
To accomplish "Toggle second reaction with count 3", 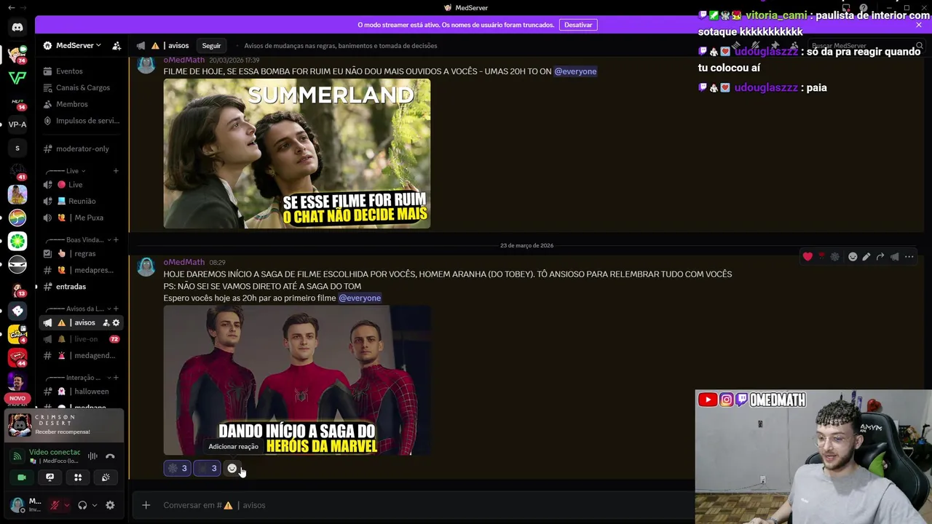I will point(207,469).
